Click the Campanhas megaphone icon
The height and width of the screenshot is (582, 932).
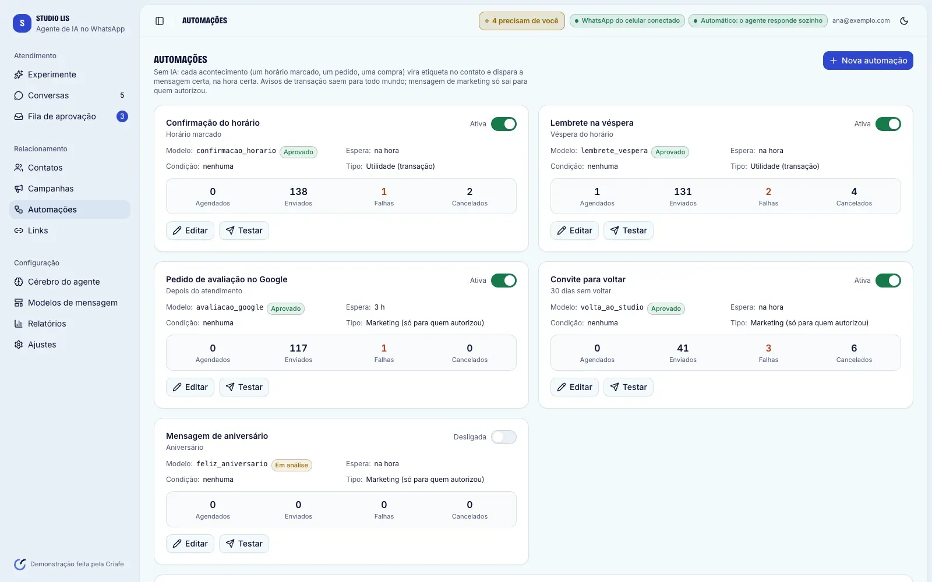[x=19, y=189]
